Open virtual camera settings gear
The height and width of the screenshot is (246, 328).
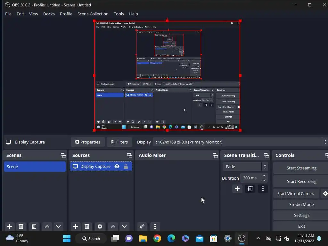(x=325, y=193)
